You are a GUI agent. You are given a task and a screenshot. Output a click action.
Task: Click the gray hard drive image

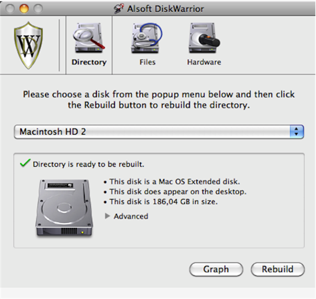(64, 208)
